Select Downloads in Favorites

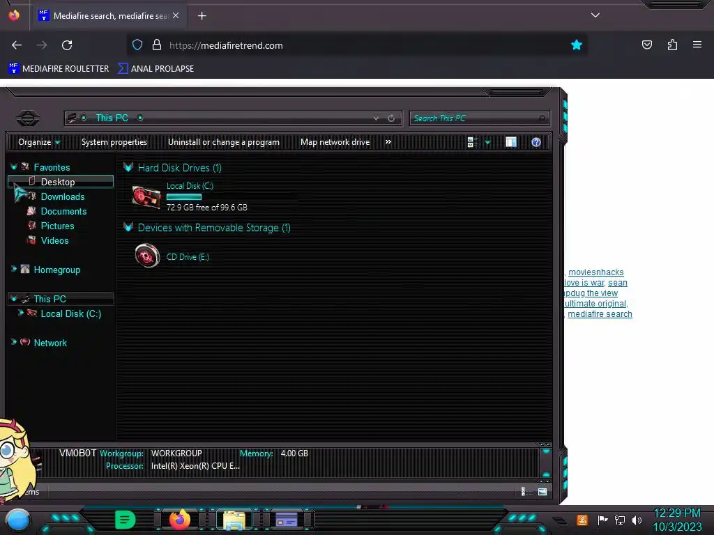62,196
